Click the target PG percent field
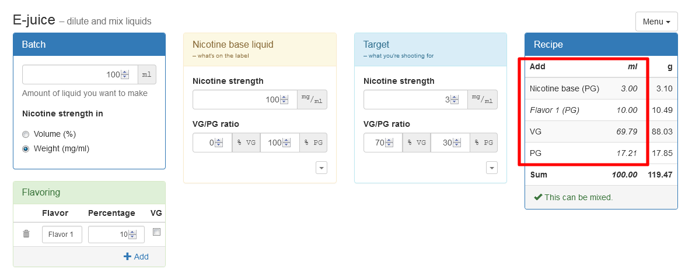Viewport: 692px width, 270px height. point(450,143)
